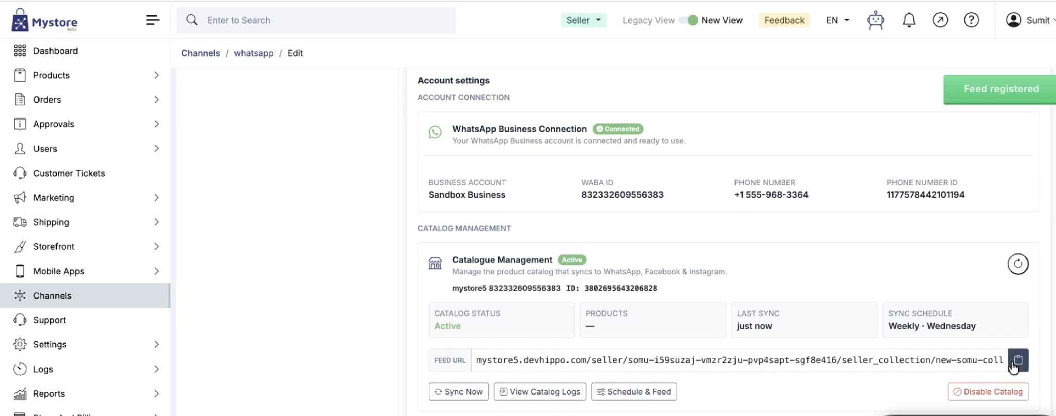1056x416 pixels.
Task: Click the Shipping truck icon
Action: [x=20, y=222]
